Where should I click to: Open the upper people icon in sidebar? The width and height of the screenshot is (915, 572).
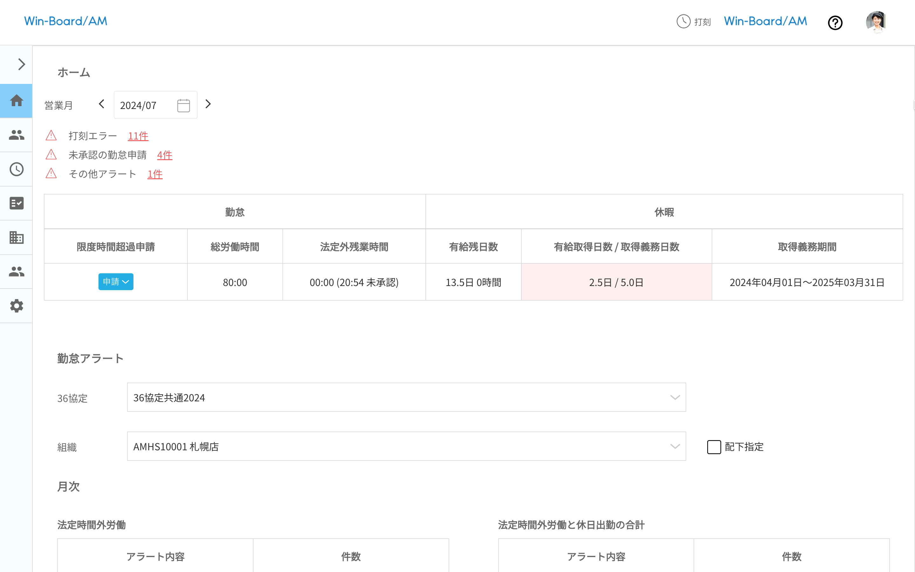click(16, 135)
